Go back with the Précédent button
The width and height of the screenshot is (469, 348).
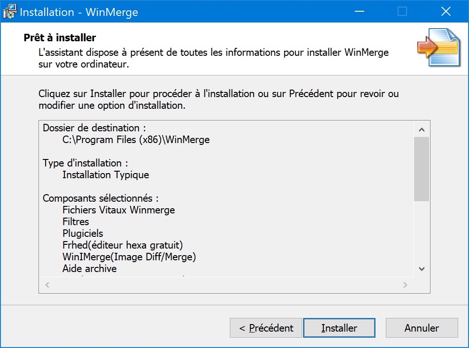point(266,328)
